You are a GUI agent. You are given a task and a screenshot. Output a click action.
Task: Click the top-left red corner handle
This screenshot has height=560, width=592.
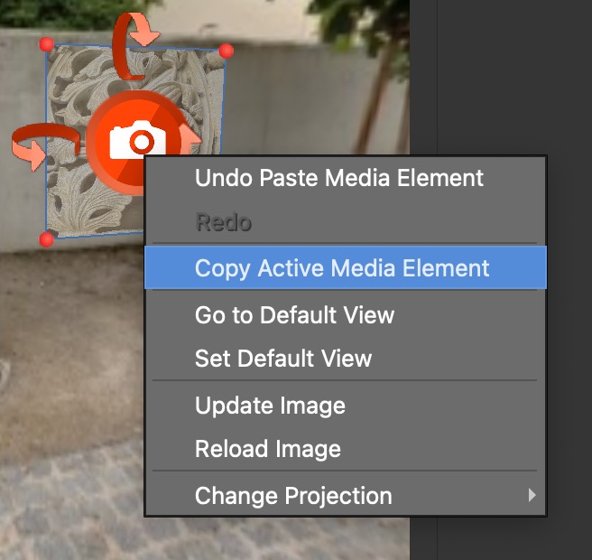[x=47, y=44]
